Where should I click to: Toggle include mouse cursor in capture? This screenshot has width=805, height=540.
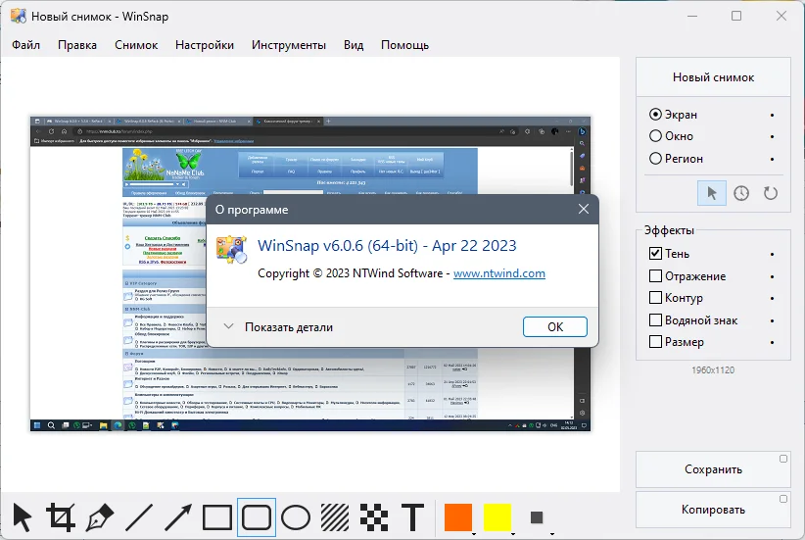[712, 193]
